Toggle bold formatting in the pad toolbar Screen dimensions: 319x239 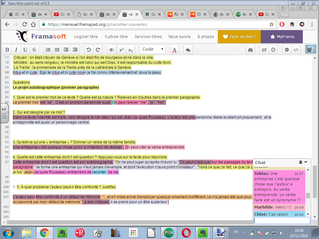pyautogui.click(x=7, y=49)
